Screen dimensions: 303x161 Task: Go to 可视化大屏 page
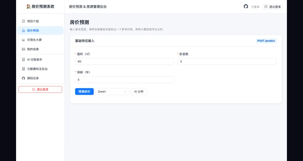[40, 40]
